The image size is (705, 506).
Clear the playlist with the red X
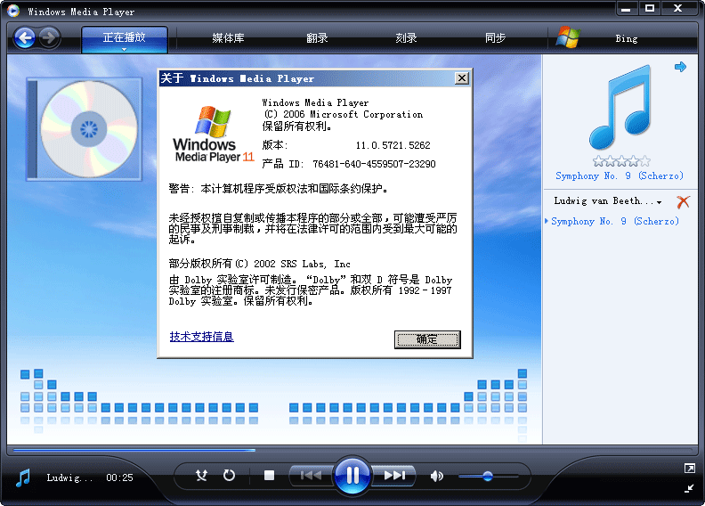pos(683,202)
